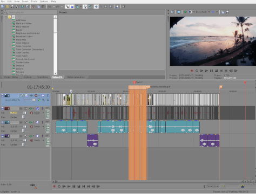This screenshot has height=194, width=256.
Task: Save preview snapshot to file
Action: pyautogui.click(x=227, y=12)
